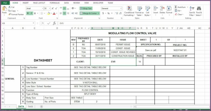Toggle middle vertical alignment
211x111 pixels.
[x=65, y=8]
